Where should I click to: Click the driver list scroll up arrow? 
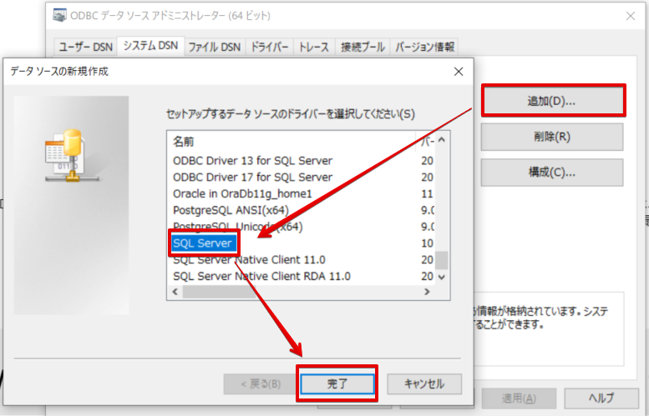coord(442,139)
